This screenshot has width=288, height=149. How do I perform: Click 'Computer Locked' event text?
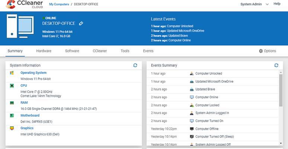[x=207, y=105]
